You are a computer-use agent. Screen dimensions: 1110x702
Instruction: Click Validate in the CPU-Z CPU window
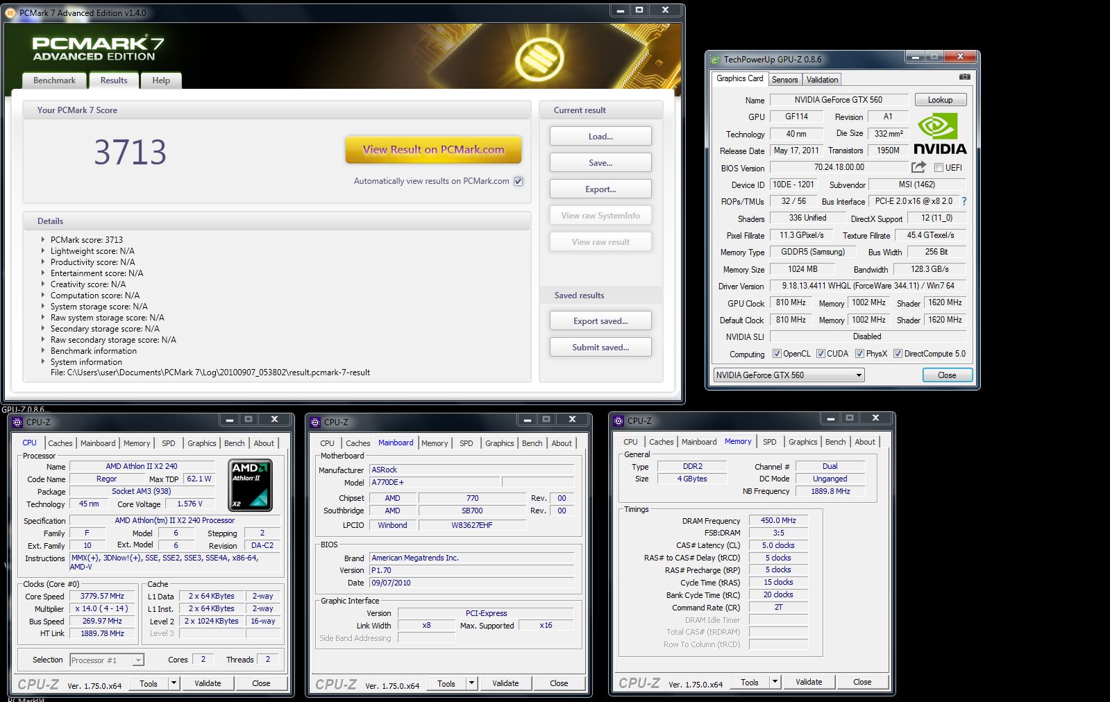pyautogui.click(x=207, y=683)
